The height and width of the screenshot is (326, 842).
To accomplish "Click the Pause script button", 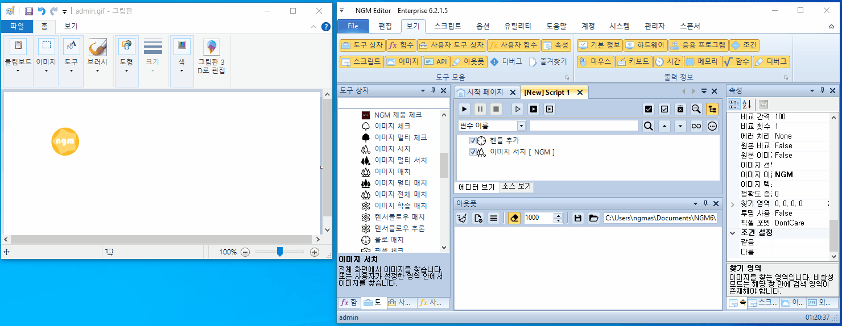I will pyautogui.click(x=480, y=108).
